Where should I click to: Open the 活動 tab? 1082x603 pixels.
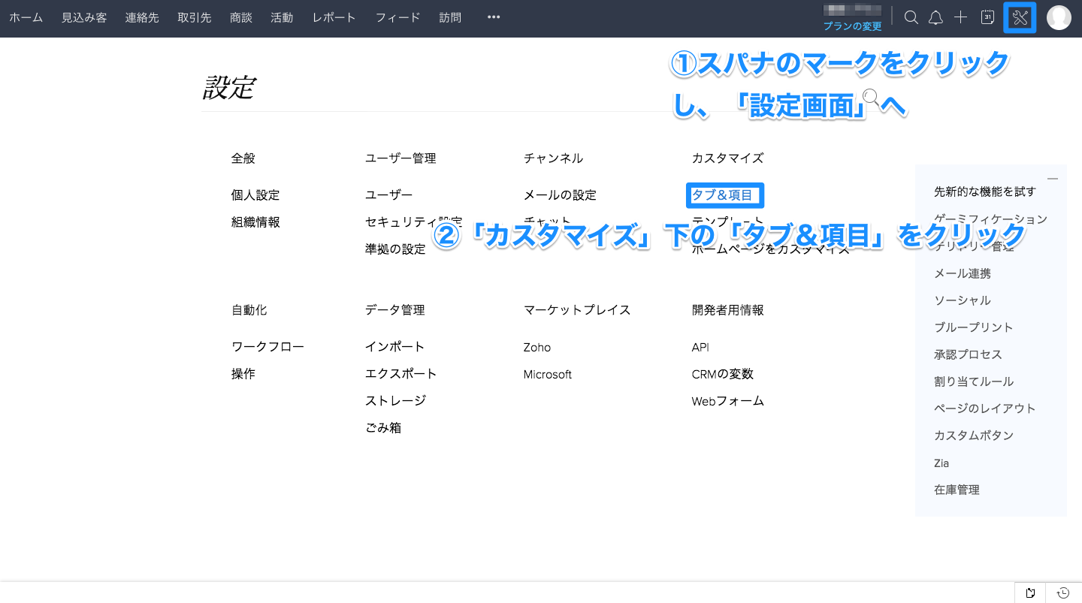point(282,17)
